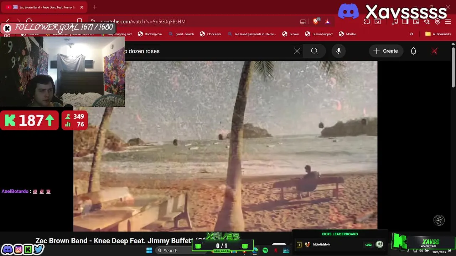This screenshot has height=256, width=456.
Task: Open the Brave Shields lion icon
Action: [x=316, y=21]
